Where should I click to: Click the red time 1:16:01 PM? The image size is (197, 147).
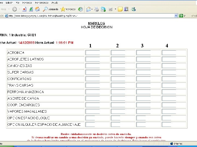coord(65,43)
